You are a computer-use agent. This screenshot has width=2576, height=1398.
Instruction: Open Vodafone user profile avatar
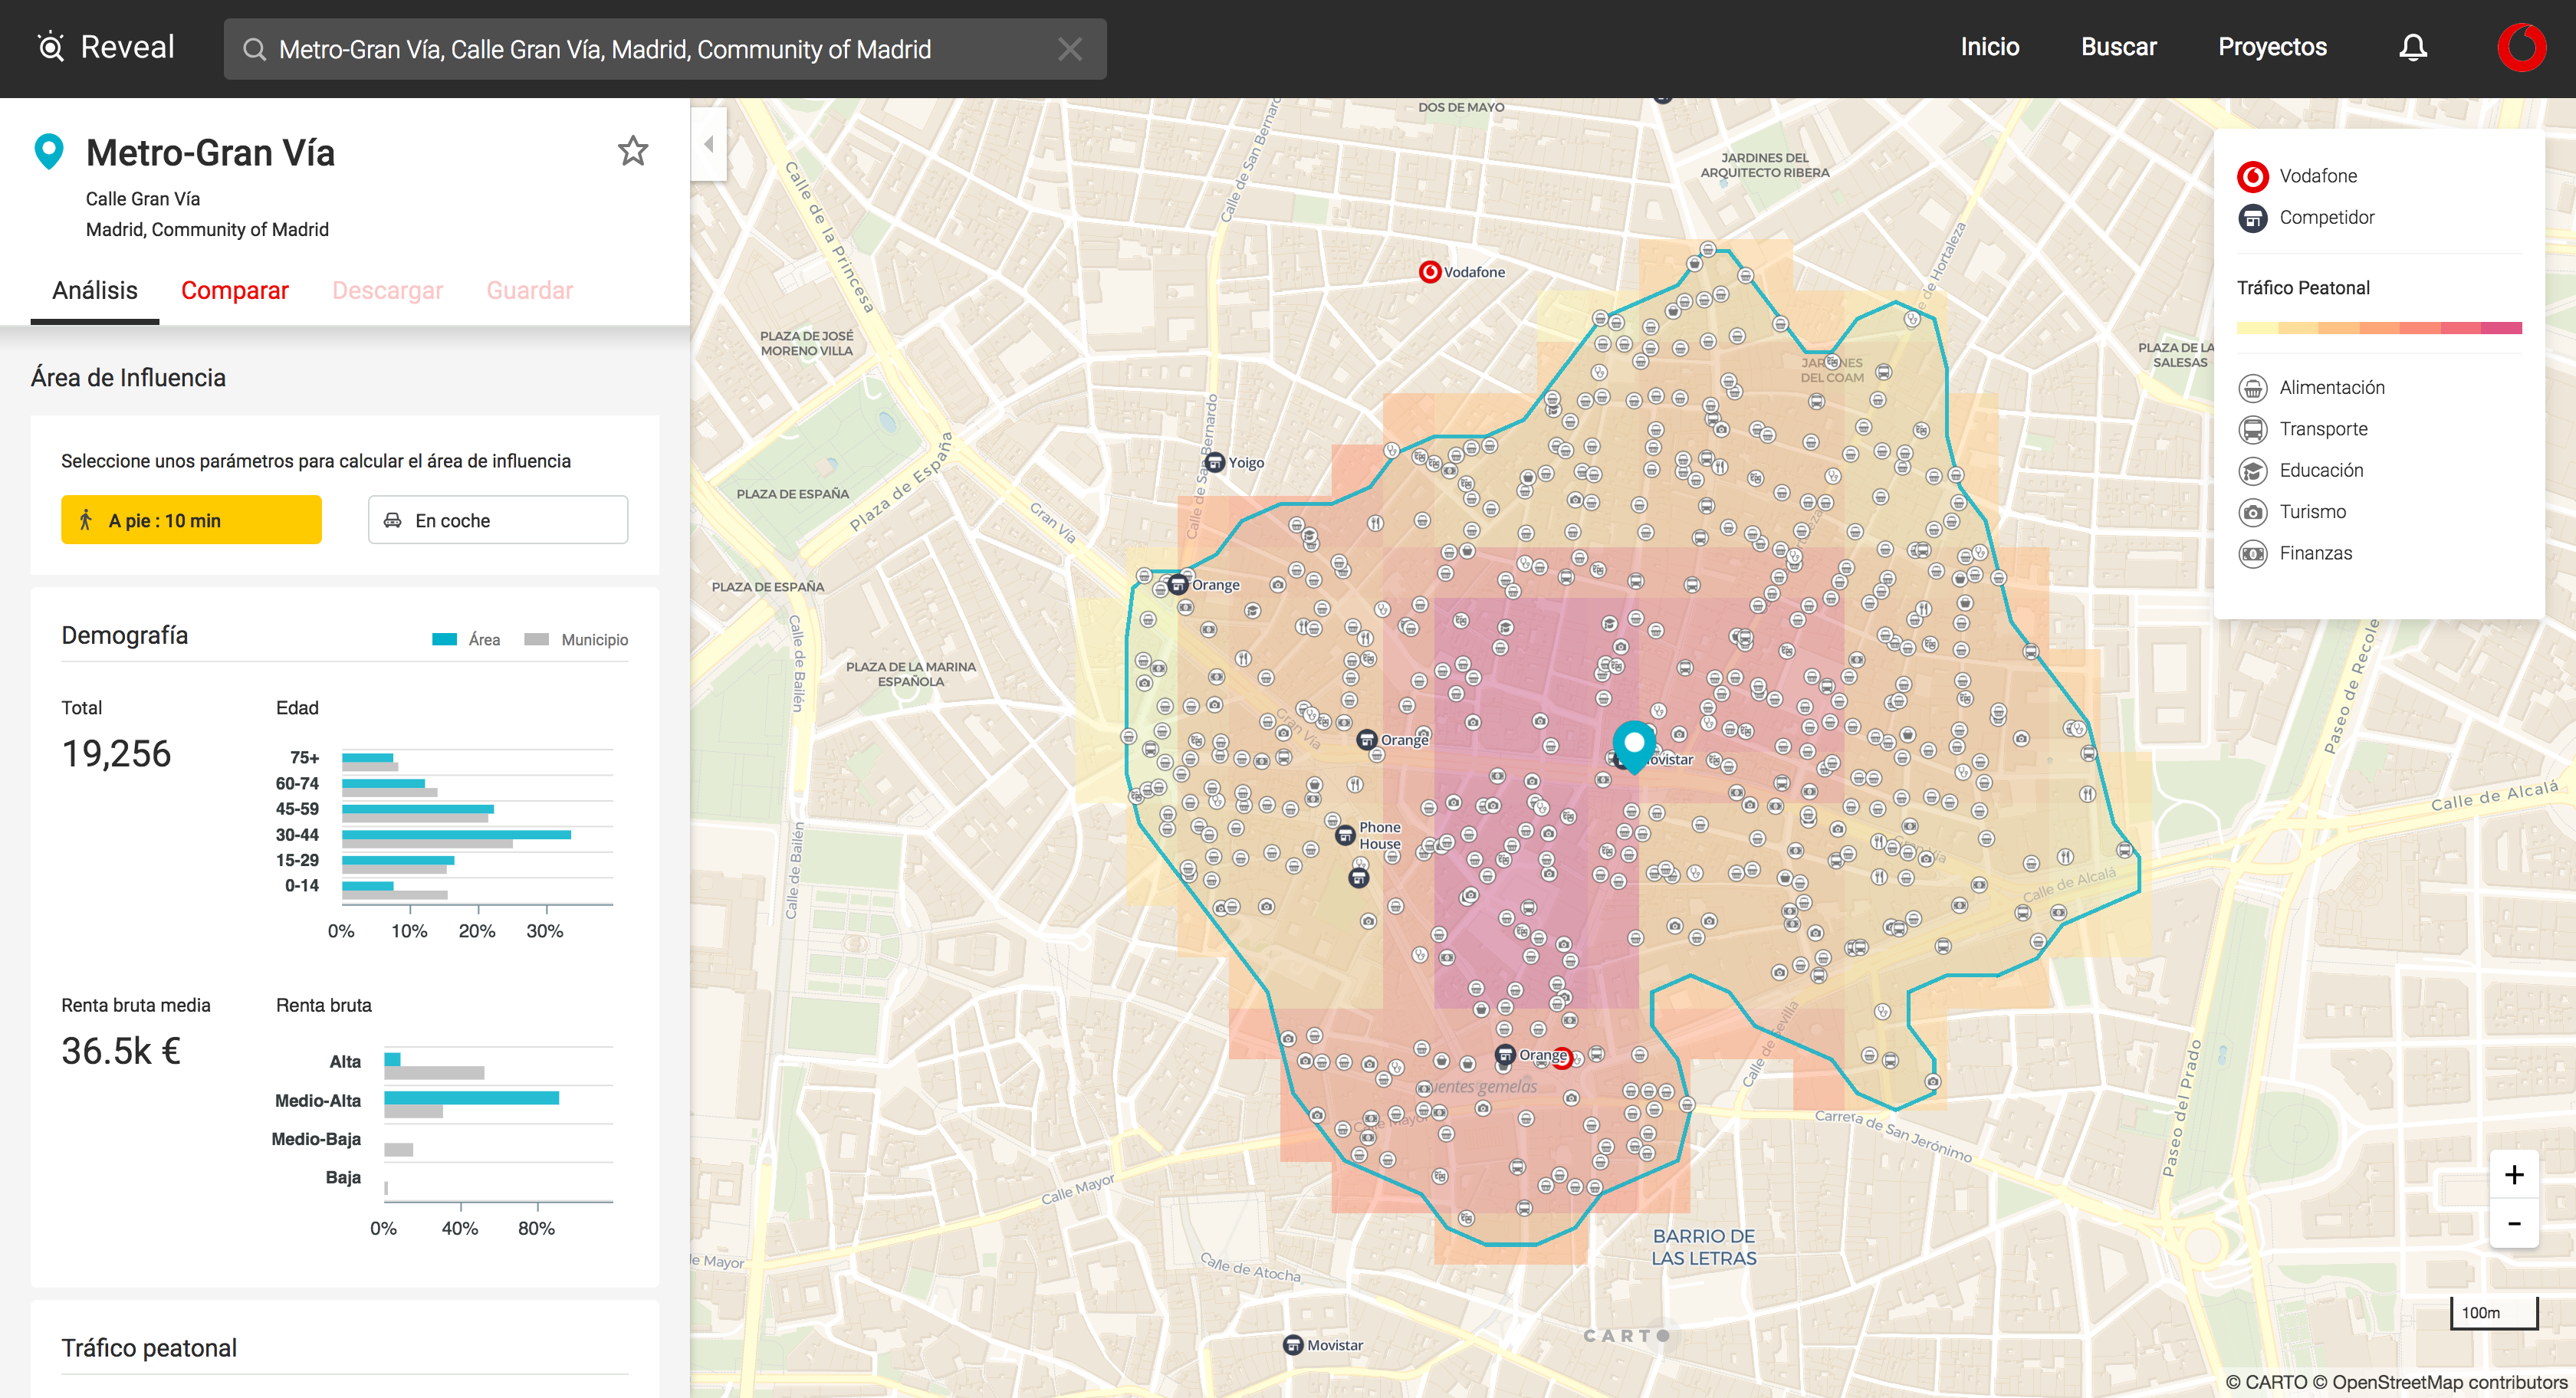tap(2521, 47)
